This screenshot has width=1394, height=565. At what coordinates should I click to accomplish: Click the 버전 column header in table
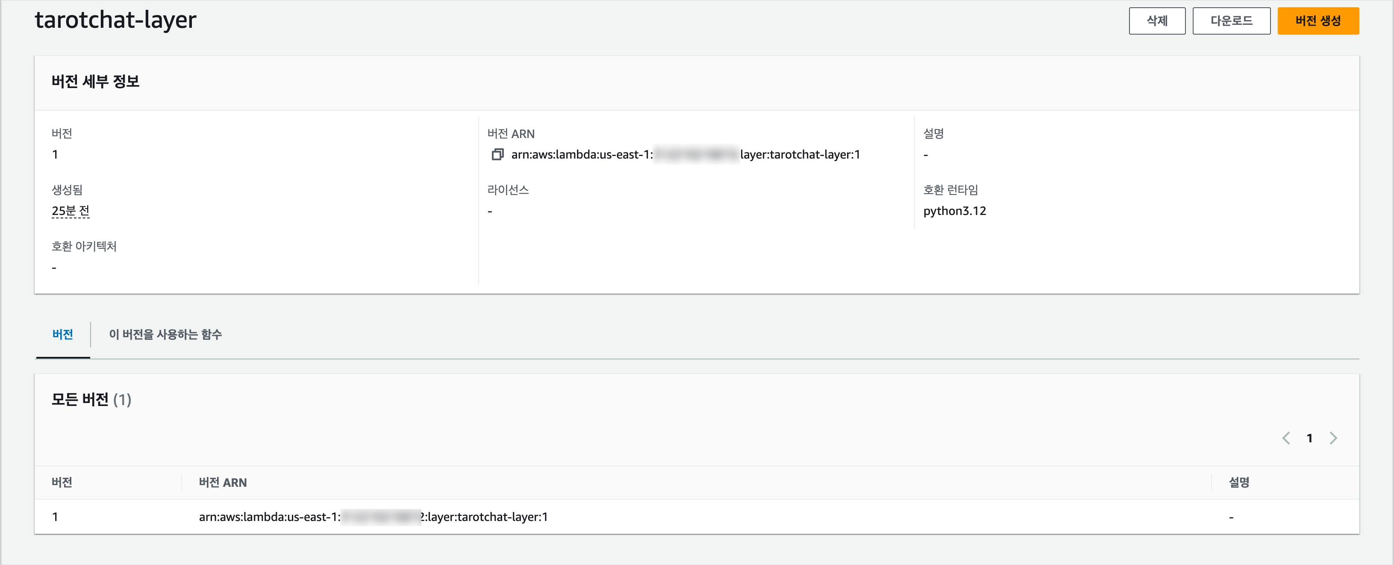(x=62, y=482)
